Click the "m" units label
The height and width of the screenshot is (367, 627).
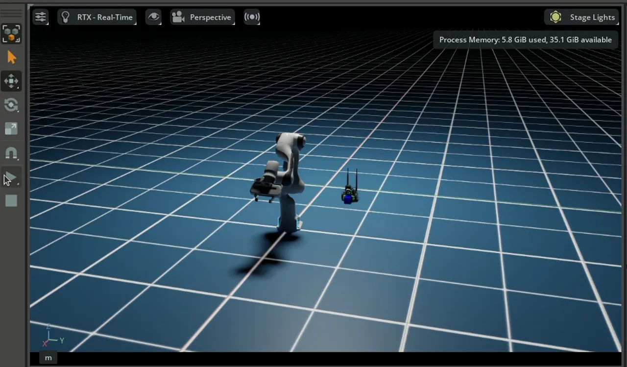[48, 358]
